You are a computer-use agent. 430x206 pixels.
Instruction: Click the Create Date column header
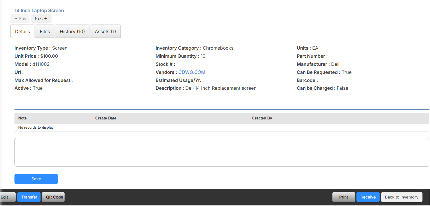click(105, 118)
